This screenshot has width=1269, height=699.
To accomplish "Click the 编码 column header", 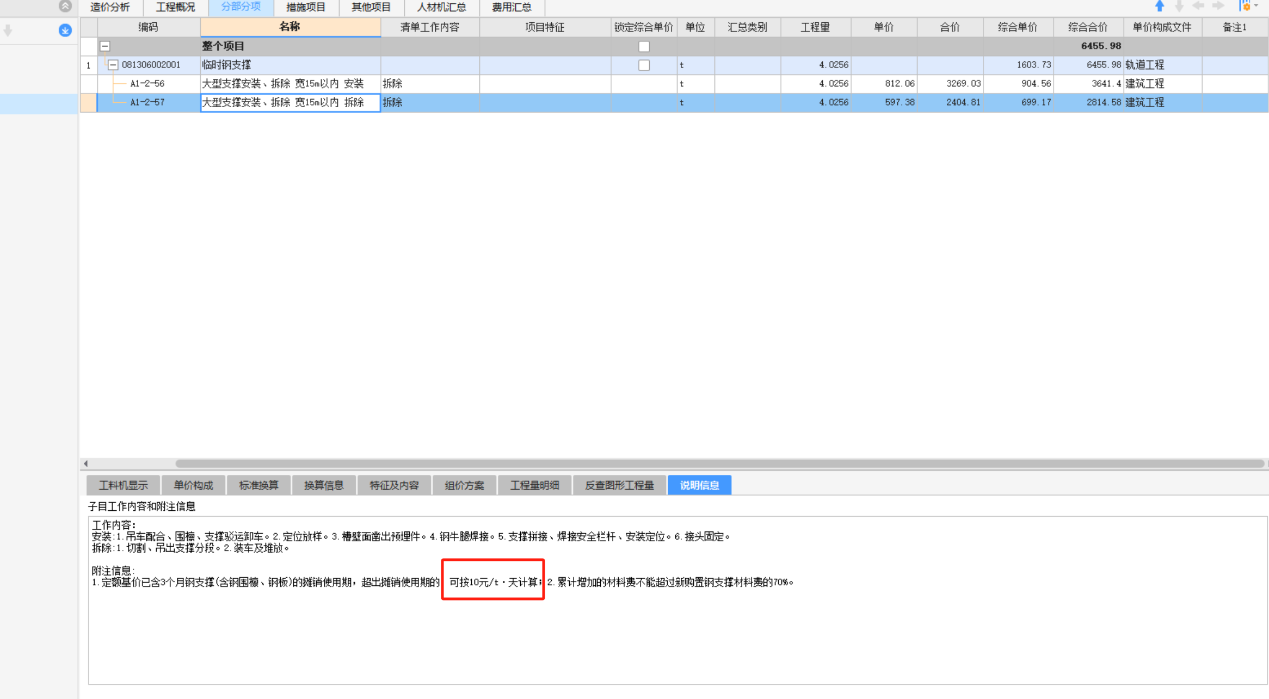I will pos(148,27).
